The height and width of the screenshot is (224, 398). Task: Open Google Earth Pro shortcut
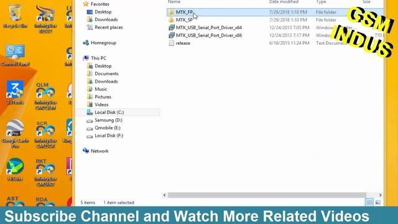coord(15,134)
